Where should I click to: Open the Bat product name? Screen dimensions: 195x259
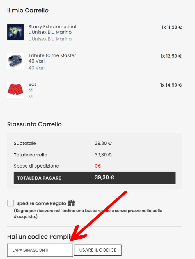click(x=32, y=84)
